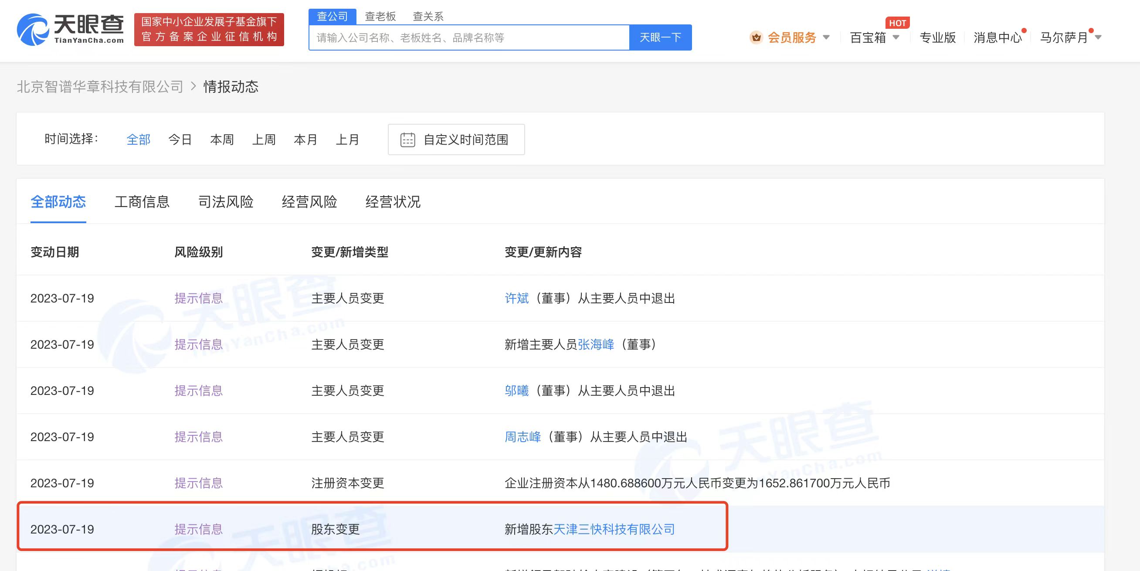The width and height of the screenshot is (1140, 571).
Task: Open 专业版 link
Action: tap(938, 37)
